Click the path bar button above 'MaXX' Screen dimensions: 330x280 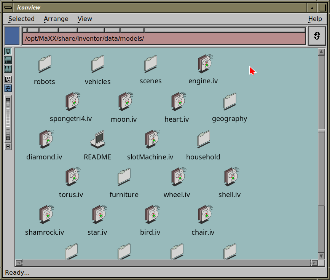coord(49,30)
